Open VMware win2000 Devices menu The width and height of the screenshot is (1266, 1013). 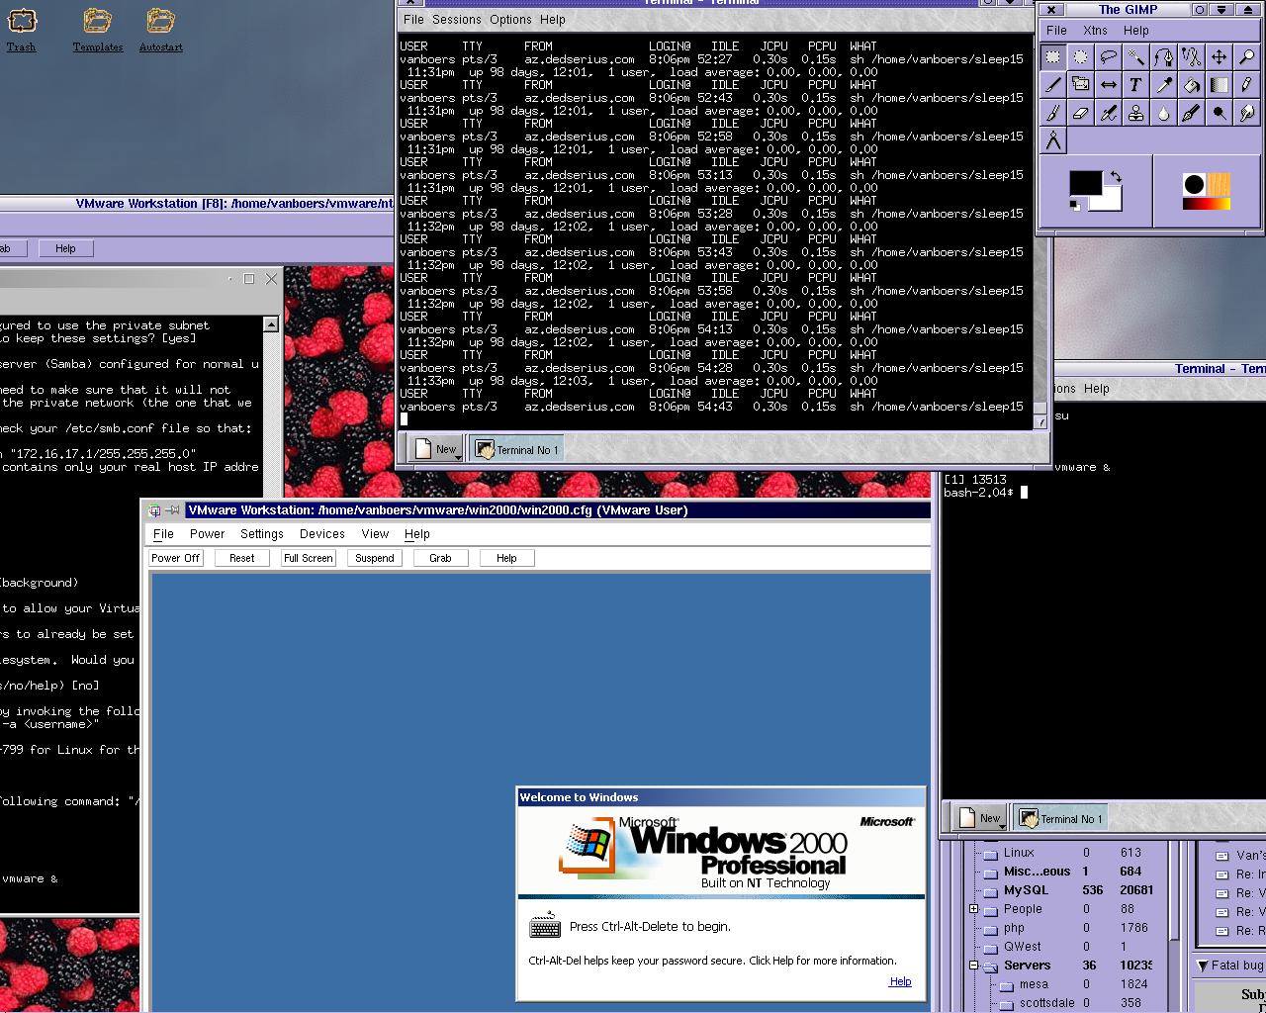tap(322, 533)
